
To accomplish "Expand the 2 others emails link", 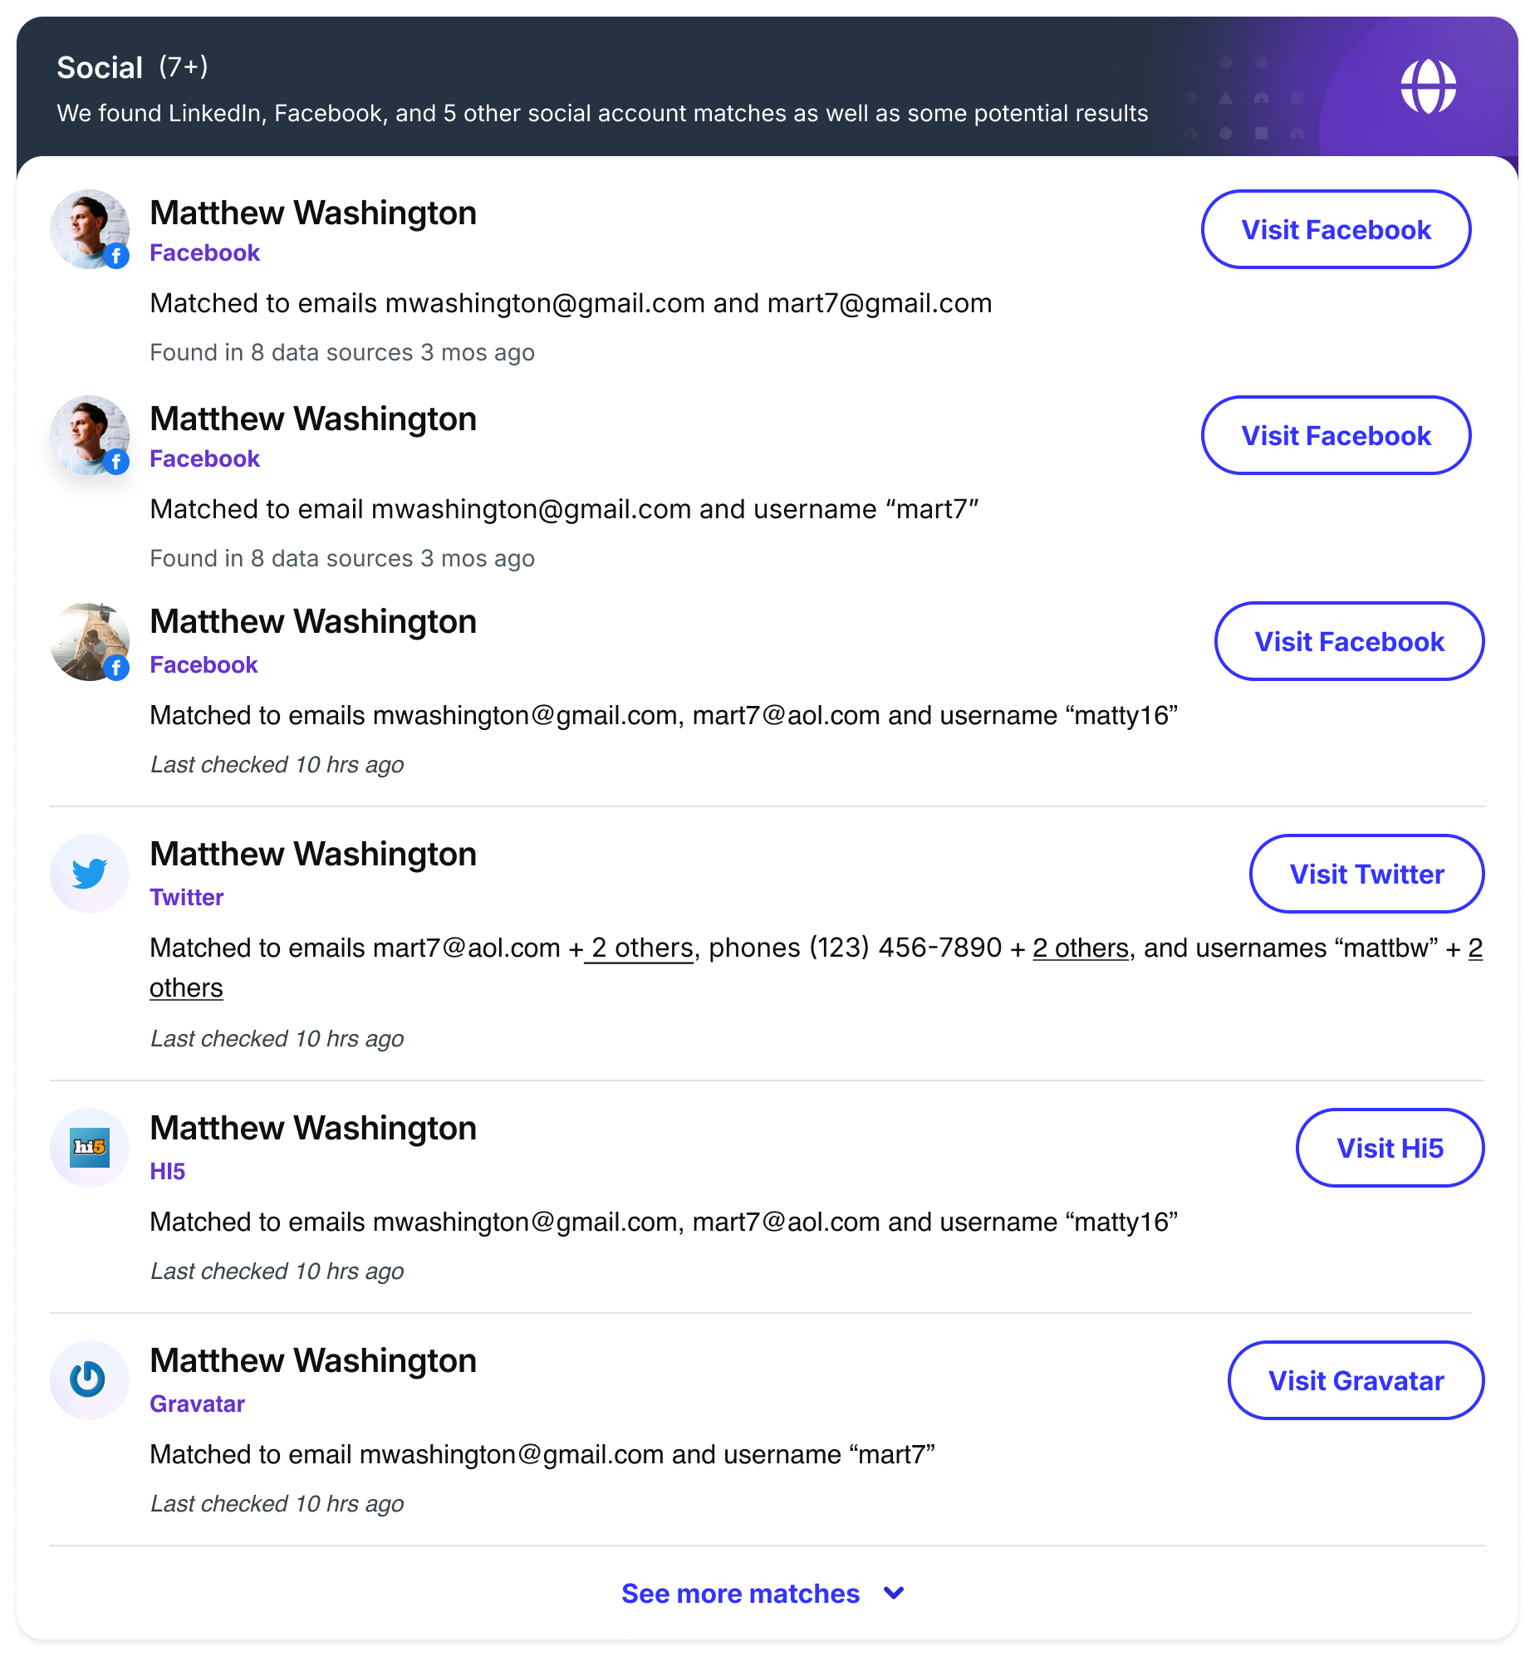I will pos(641,948).
